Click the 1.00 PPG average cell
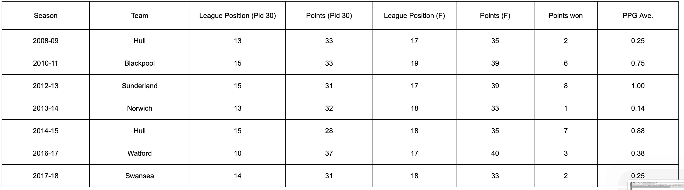This screenshot has height=190, width=684. pyautogui.click(x=638, y=86)
